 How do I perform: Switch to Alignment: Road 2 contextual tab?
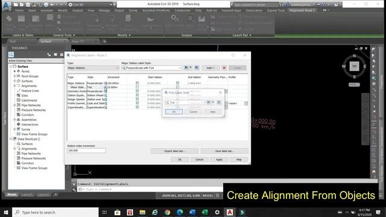[302, 11]
